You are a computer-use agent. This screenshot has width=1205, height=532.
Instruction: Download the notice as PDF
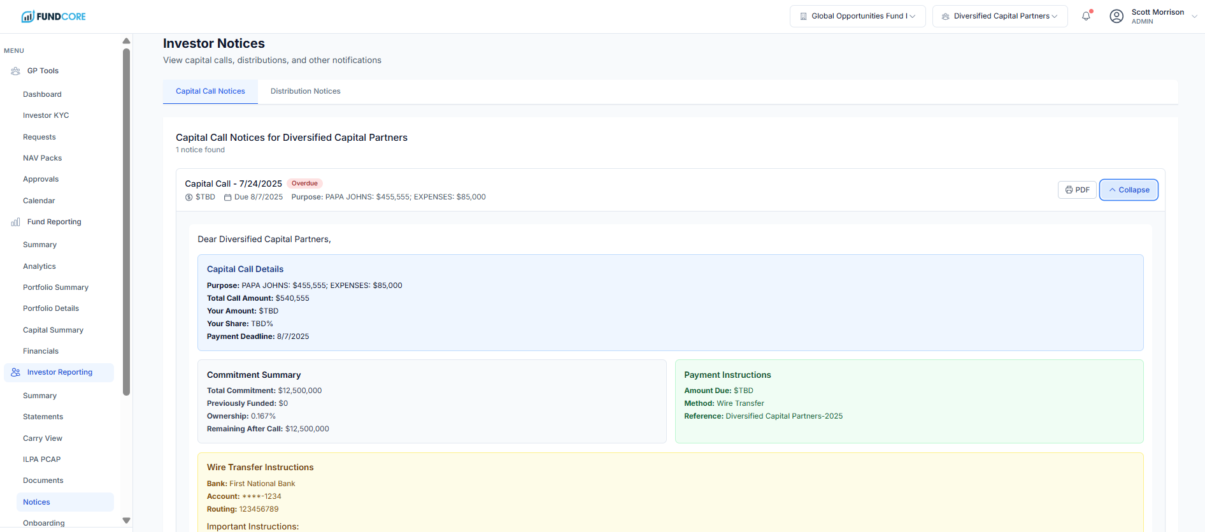point(1077,190)
